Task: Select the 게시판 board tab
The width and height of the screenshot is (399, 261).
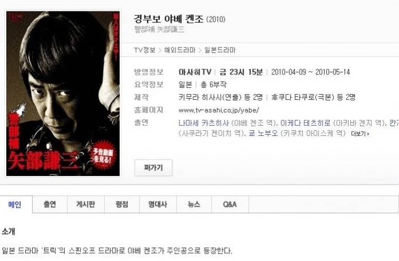Action: pyautogui.click(x=86, y=204)
